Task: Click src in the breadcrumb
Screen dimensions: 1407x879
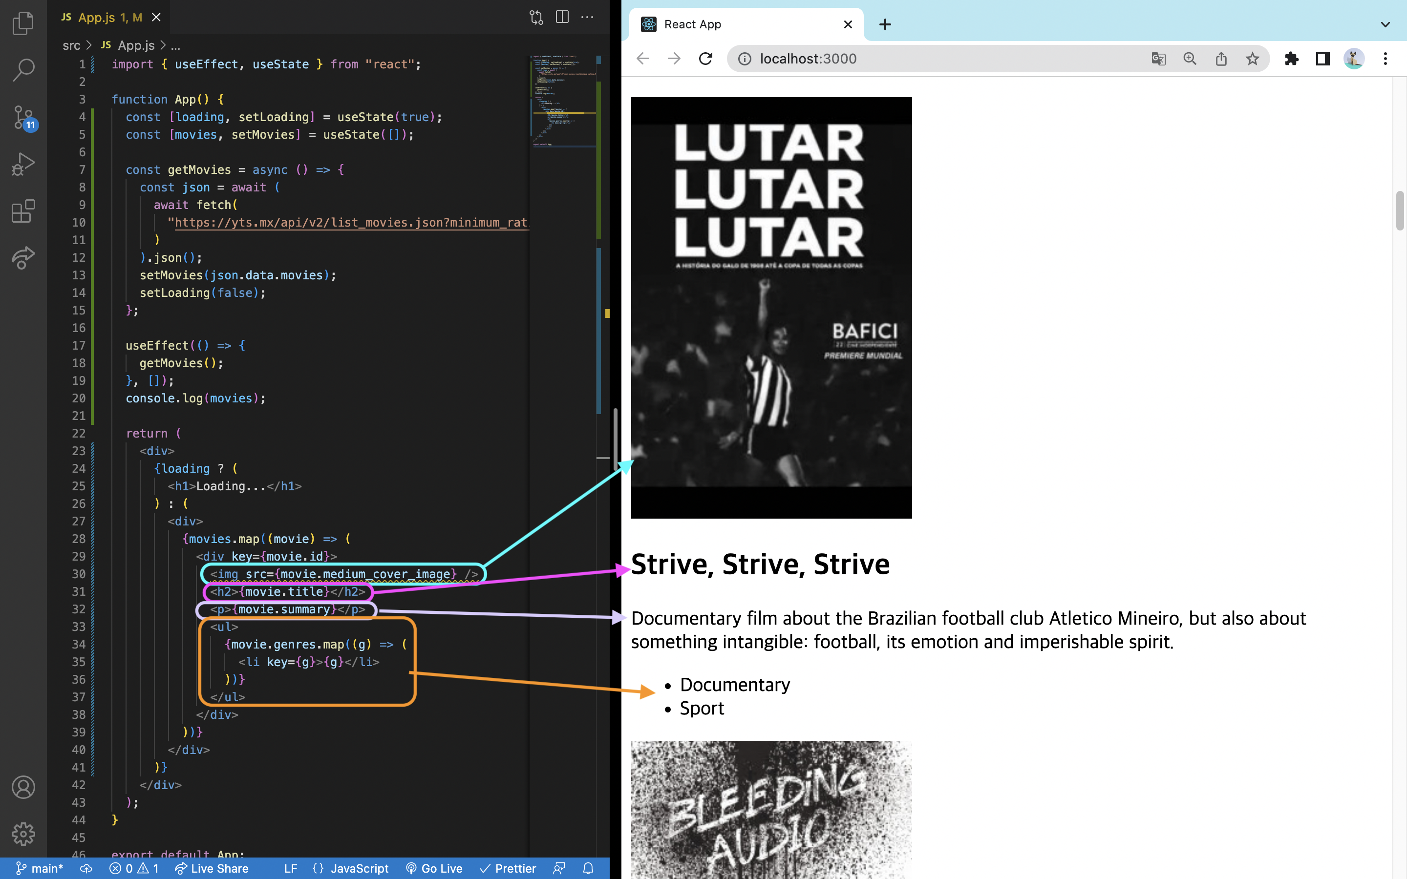Action: tap(71, 45)
